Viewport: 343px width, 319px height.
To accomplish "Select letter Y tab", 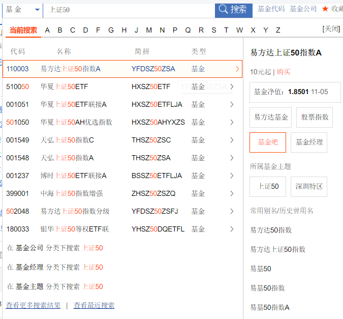I will 266,30.
